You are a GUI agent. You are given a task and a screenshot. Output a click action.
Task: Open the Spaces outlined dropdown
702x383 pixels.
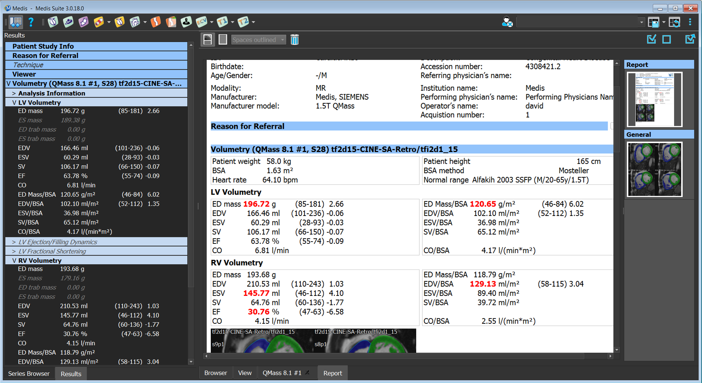coord(258,40)
